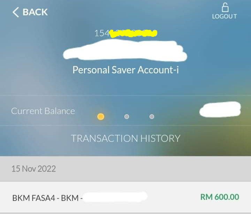Click the LOGOUT text label
Screen dimensions: 251x214
tap(225, 16)
